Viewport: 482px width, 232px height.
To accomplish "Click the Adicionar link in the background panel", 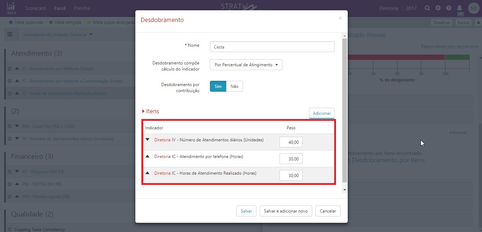I will point(458,132).
